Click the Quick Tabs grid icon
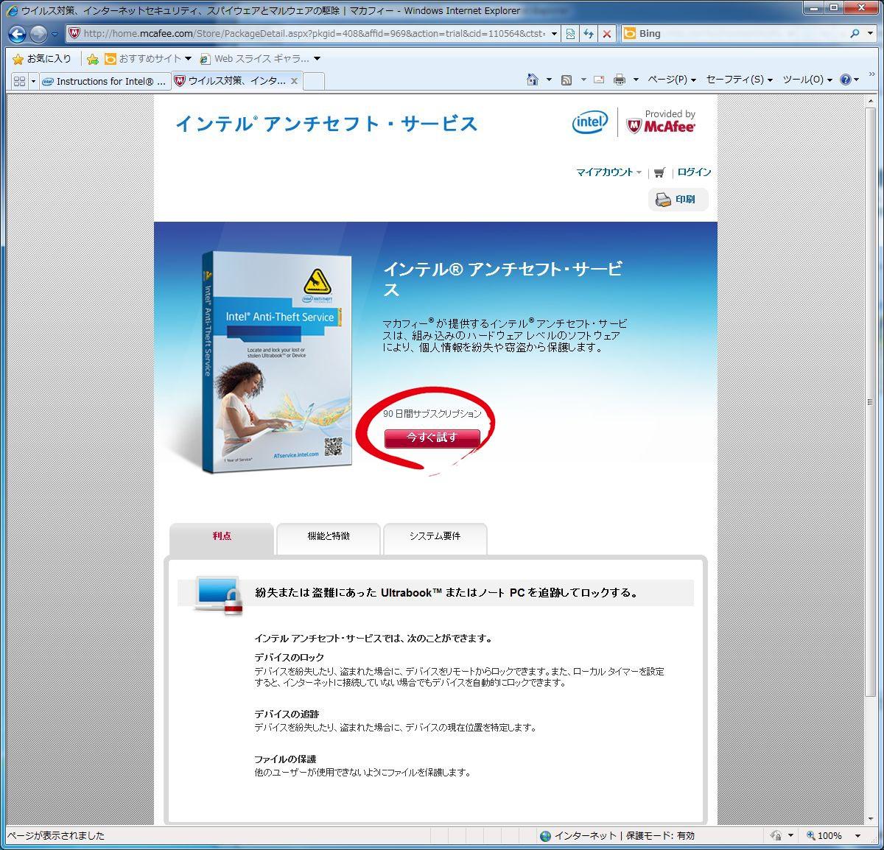 pos(19,81)
